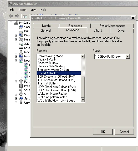This screenshot has height=151, width=138.
Task: Close the Realtek properties dialog
Action: click(x=133, y=18)
